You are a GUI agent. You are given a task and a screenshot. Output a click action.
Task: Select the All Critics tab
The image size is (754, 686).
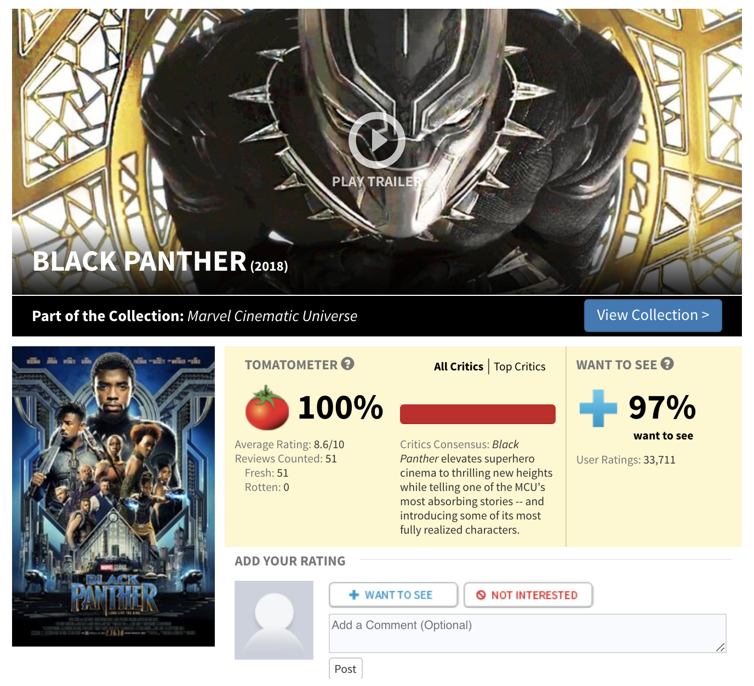click(x=458, y=366)
